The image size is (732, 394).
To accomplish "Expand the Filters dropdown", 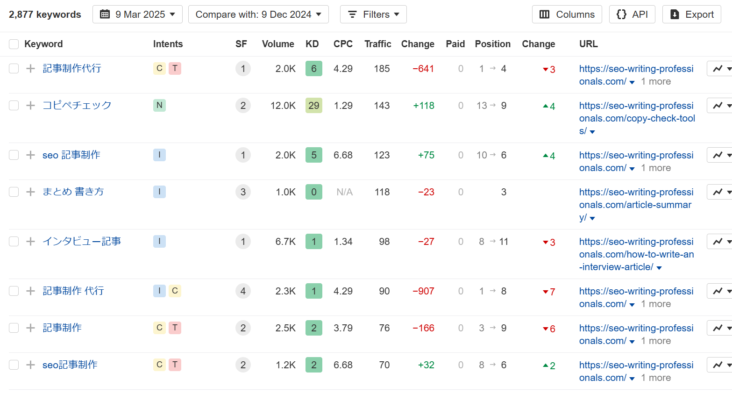I will (373, 14).
